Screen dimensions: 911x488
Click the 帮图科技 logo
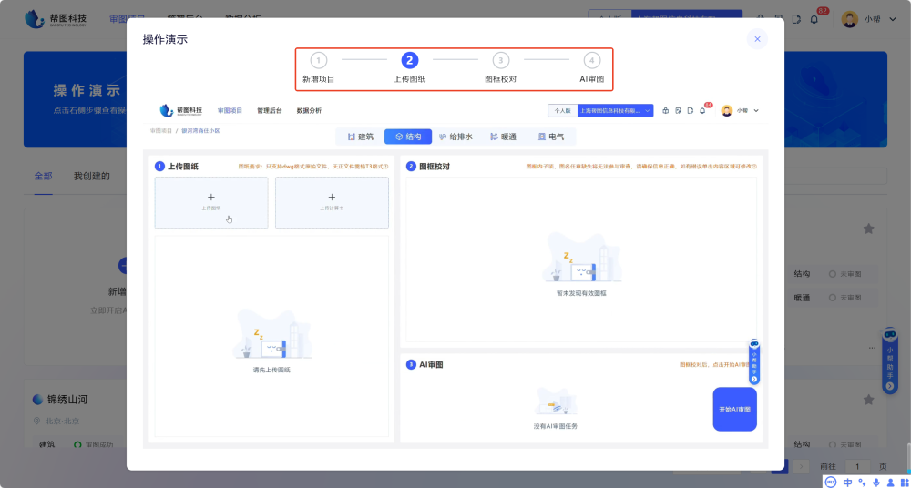click(56, 18)
